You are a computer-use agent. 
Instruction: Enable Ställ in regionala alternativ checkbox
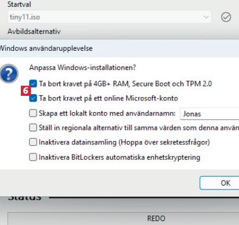pos(33,127)
